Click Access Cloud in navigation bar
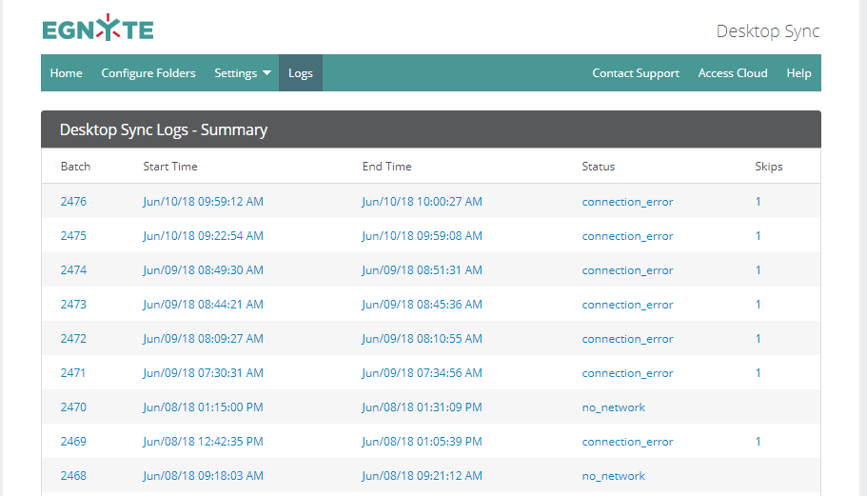This screenshot has width=867, height=496. tap(733, 73)
